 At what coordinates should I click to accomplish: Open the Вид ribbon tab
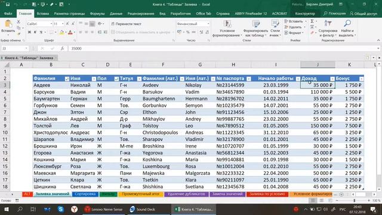coord(162,14)
